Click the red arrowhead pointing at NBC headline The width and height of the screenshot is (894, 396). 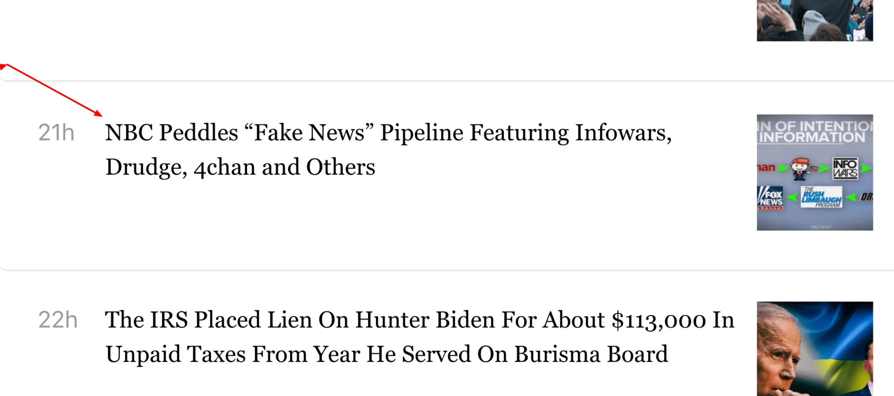coord(98,113)
